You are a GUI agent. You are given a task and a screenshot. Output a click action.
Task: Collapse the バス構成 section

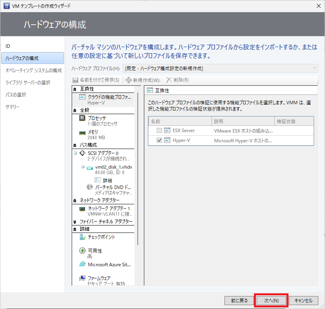pos(75,145)
